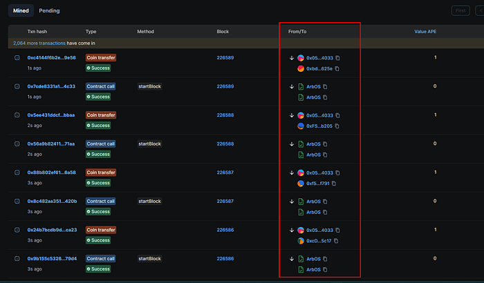Expand details icon for 0x9b155c5326...79d4 row
Screen dimensions: 484x283
[17, 258]
